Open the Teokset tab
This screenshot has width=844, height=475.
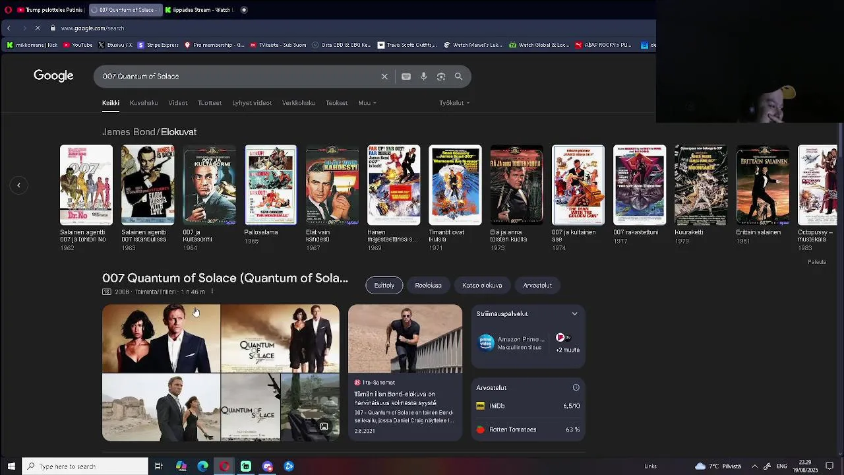pyautogui.click(x=336, y=103)
